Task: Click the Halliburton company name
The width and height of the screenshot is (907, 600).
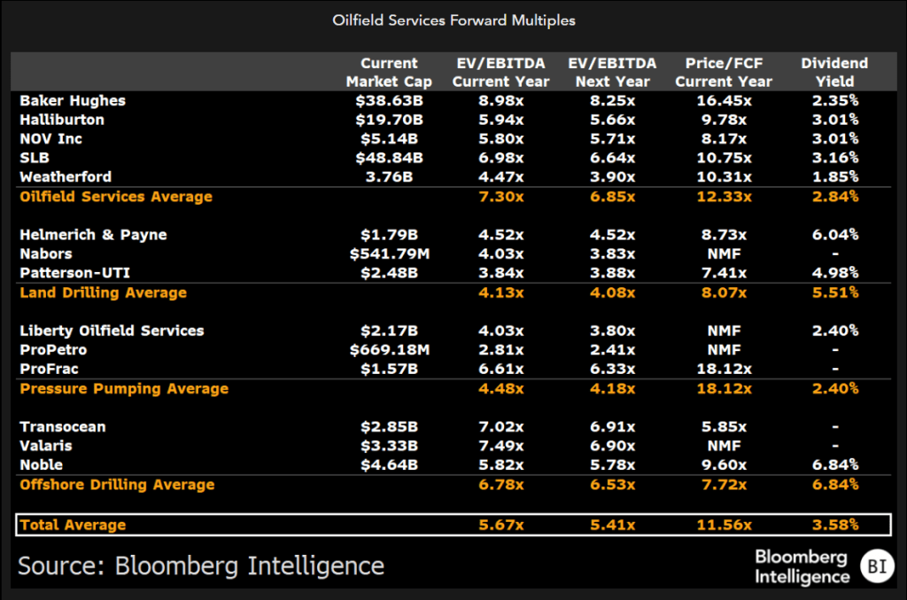Action: point(62,120)
